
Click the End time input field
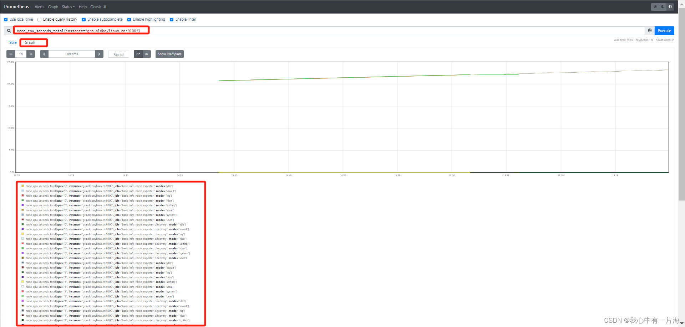(72, 54)
